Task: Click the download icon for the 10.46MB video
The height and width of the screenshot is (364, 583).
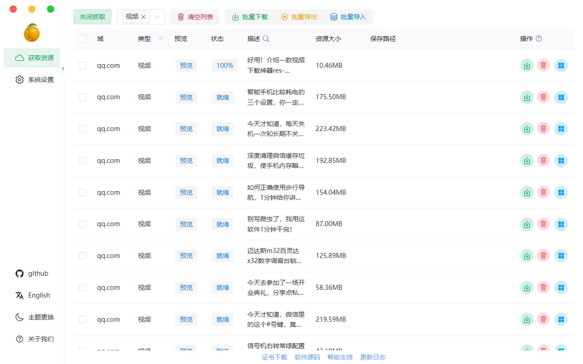Action: (x=527, y=66)
